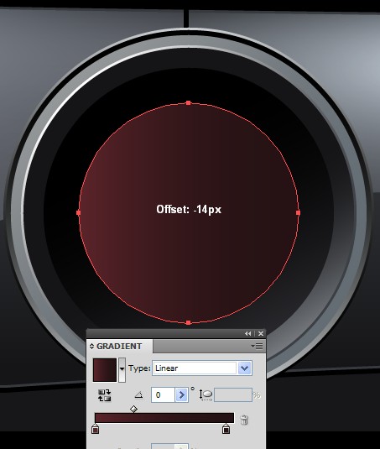Select the right anchor point of the circle

click(x=298, y=212)
